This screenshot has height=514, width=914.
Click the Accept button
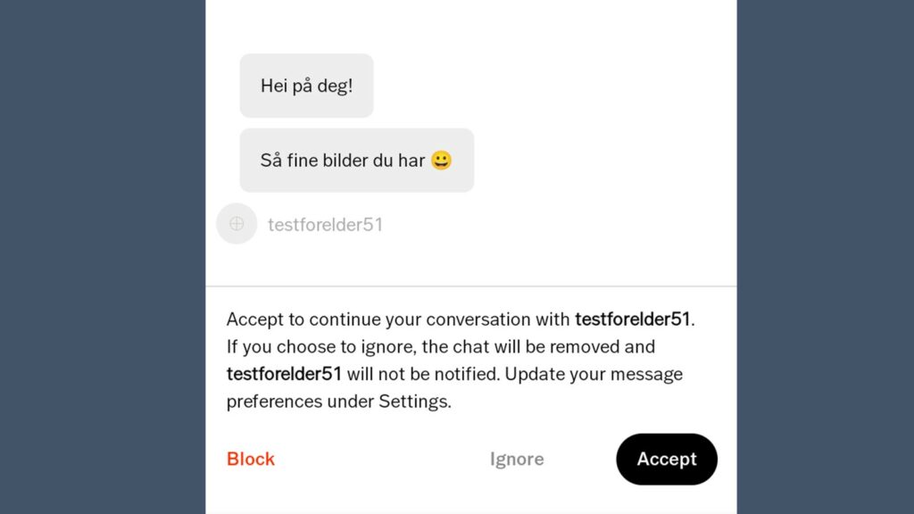pyautogui.click(x=666, y=460)
